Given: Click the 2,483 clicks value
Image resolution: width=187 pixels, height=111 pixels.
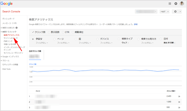Looking at the screenshot, I should [x=169, y=96].
